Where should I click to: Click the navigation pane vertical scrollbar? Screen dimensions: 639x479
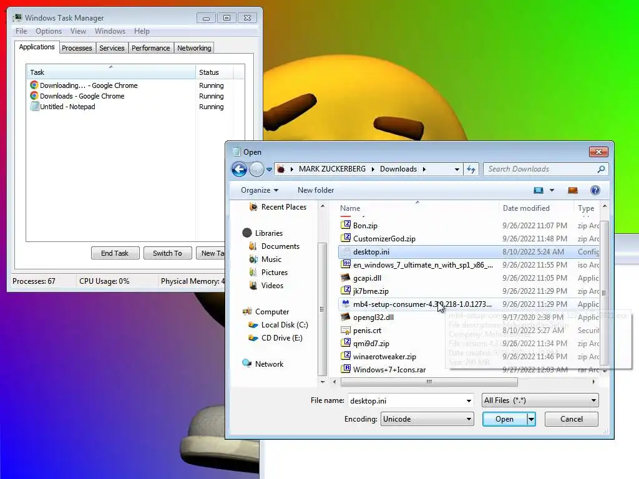322,309
